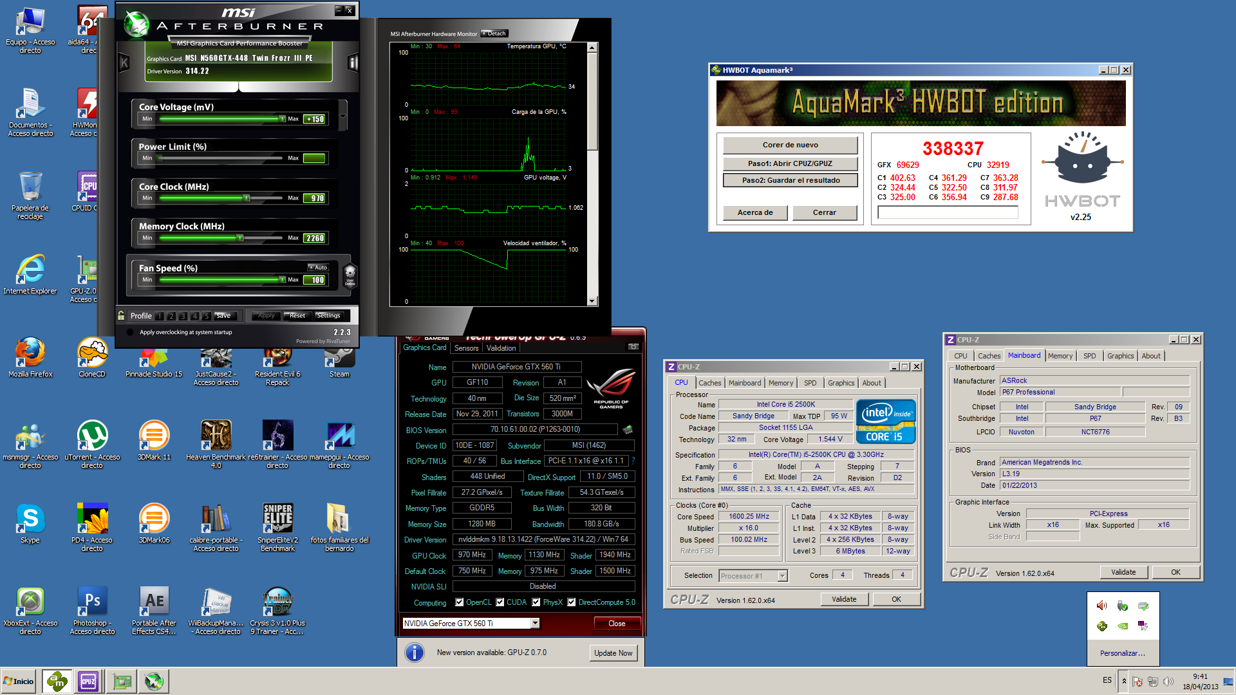This screenshot has height=695, width=1236.
Task: Toggle the PhysX checkbox in GPU-Z
Action: pos(536,602)
